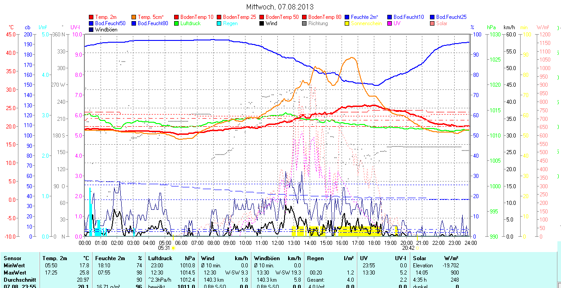Click the orange Temp. 5cm legend square
The width and height of the screenshot is (561, 288).
point(134,17)
